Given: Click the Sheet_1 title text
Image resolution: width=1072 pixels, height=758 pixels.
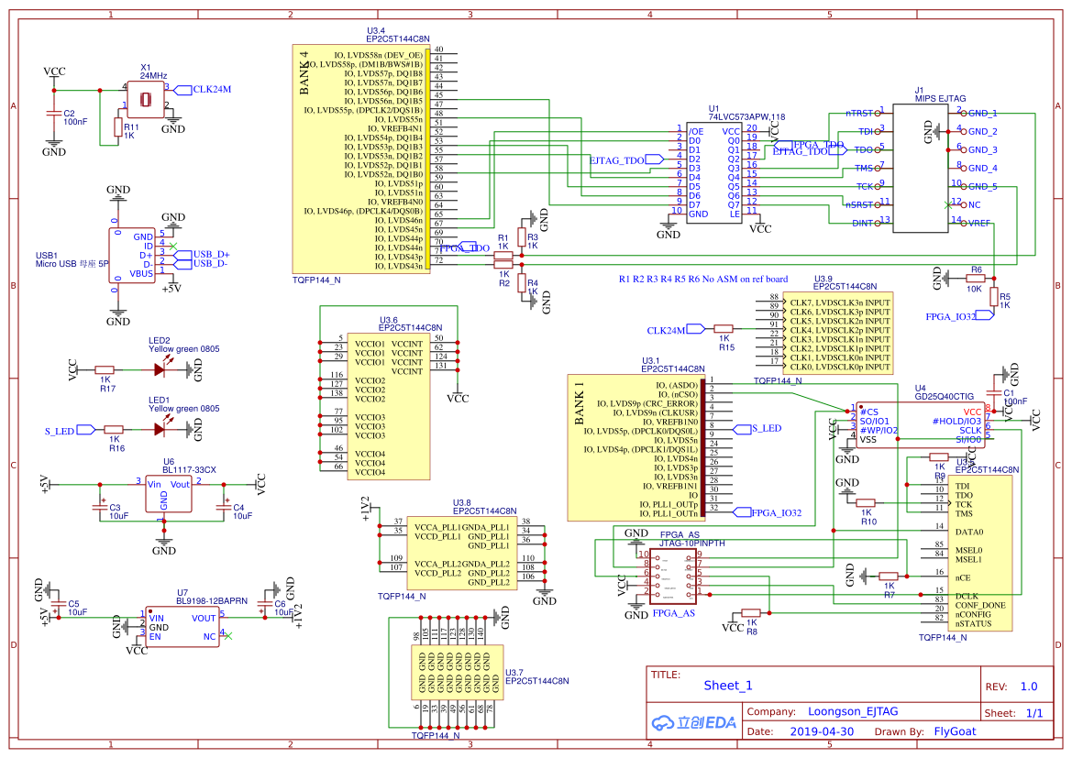Looking at the screenshot, I should point(728,686).
